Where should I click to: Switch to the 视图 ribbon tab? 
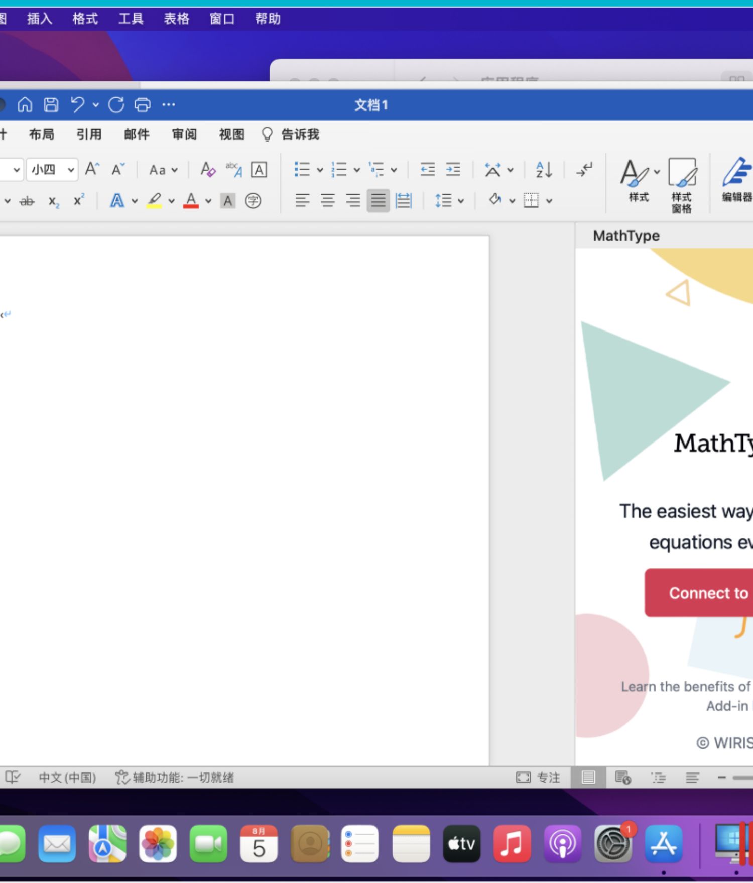(232, 134)
